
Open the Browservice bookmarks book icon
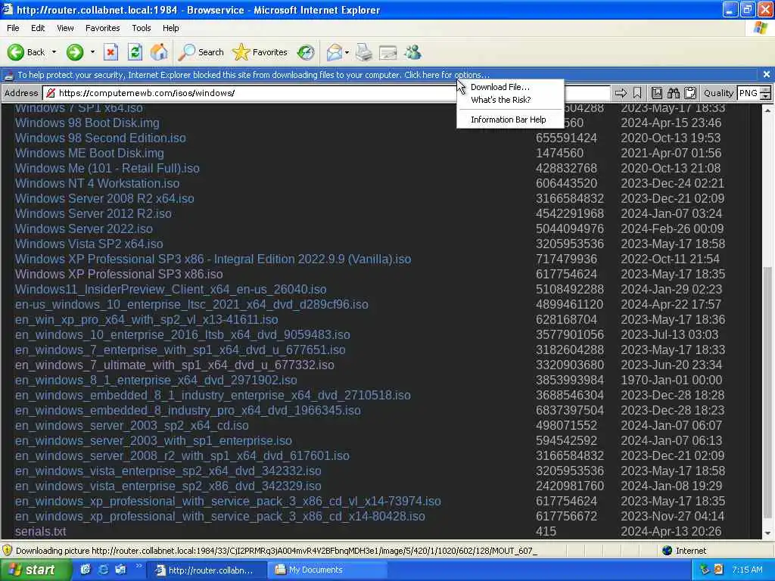click(x=657, y=93)
